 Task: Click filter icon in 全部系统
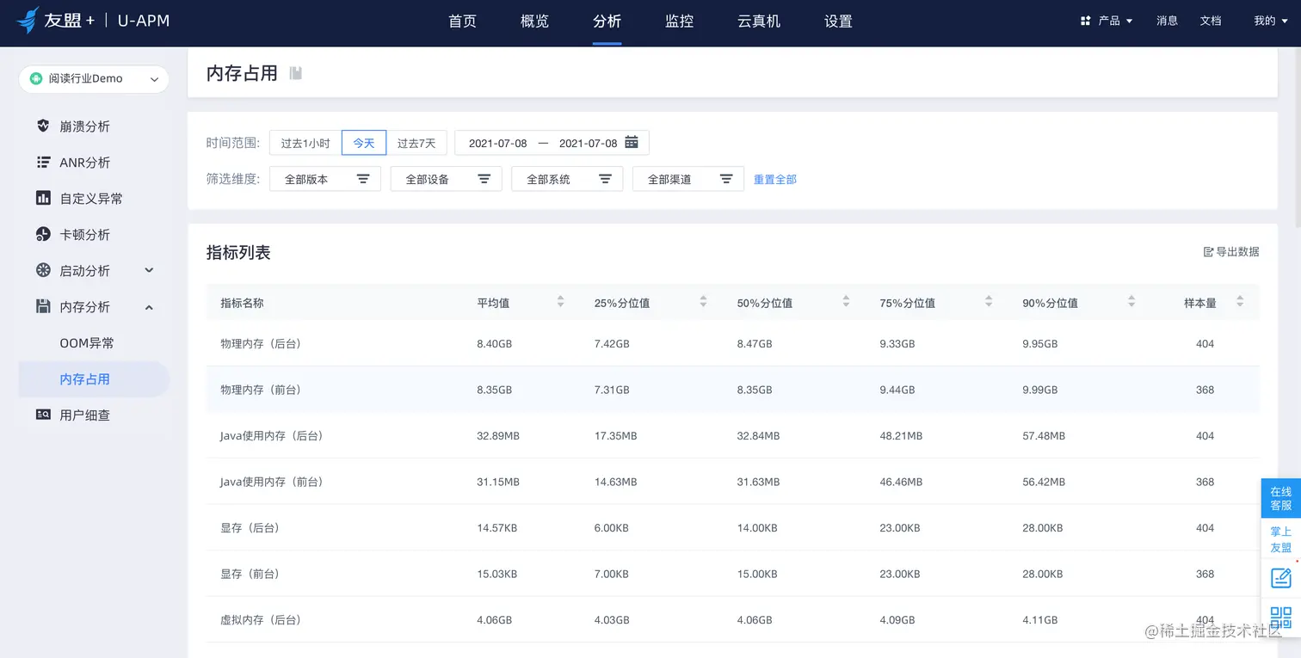[x=606, y=179]
